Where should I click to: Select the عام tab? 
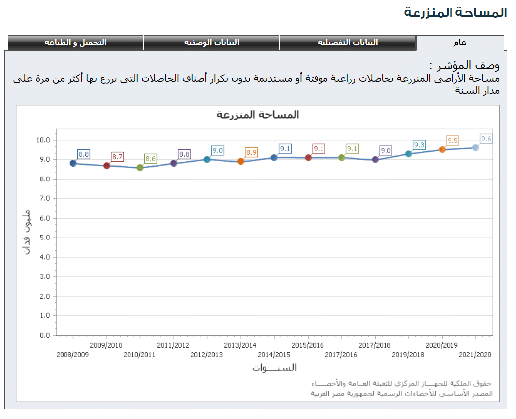tap(459, 43)
